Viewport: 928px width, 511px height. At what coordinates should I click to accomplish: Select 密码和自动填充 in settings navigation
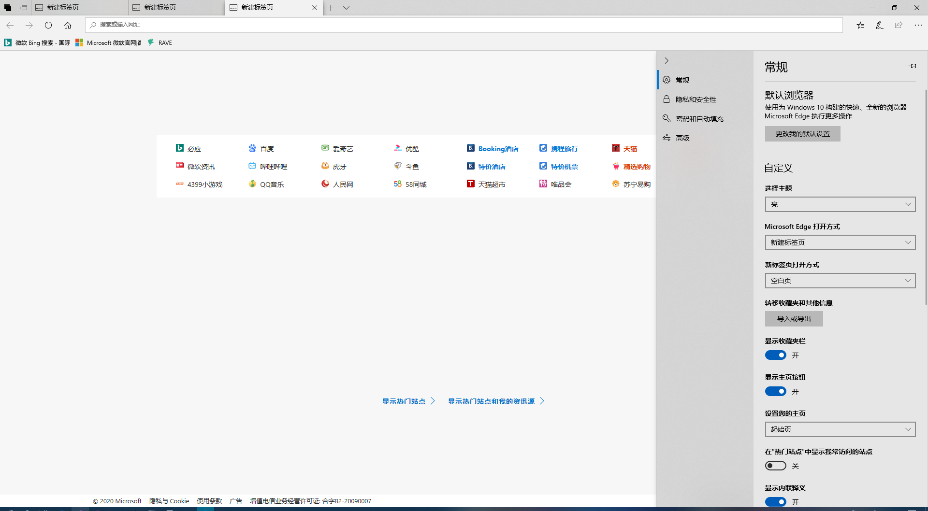705,119
